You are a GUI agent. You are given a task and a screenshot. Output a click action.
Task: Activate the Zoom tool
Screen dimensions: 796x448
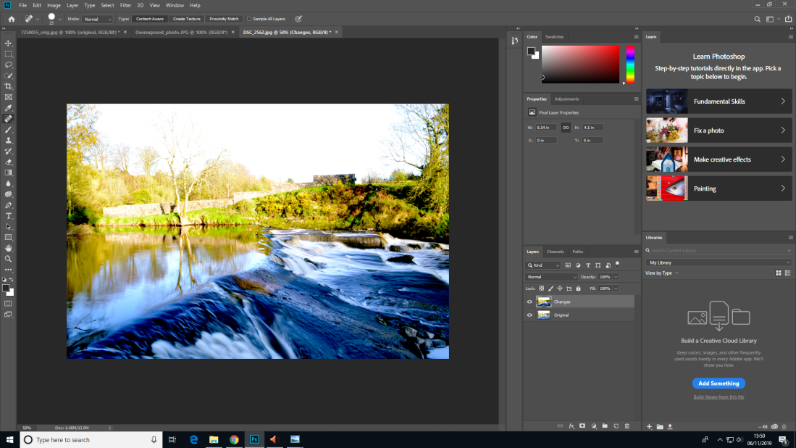(9, 259)
